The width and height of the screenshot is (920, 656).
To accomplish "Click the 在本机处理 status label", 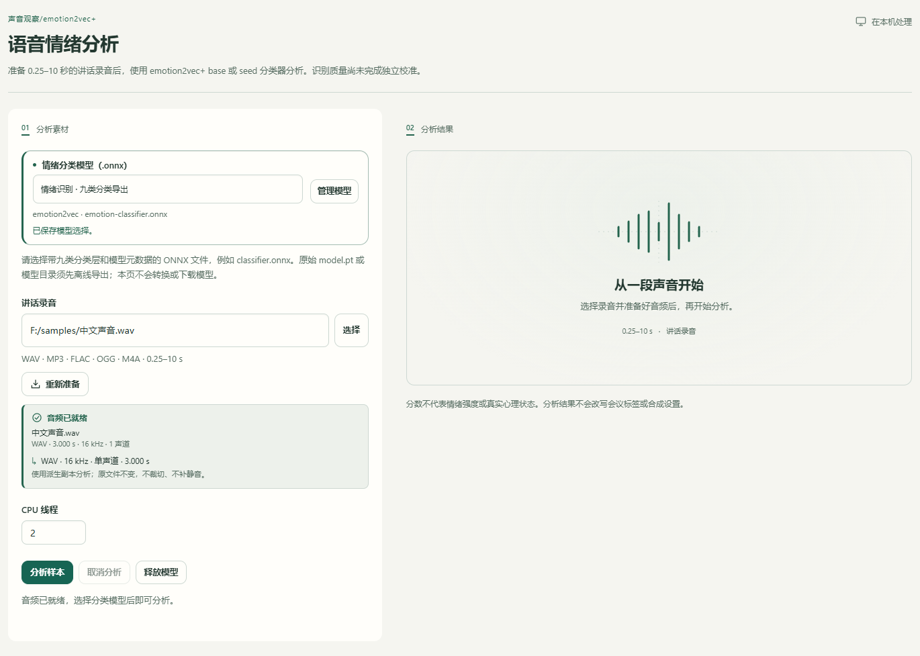I will [x=891, y=22].
